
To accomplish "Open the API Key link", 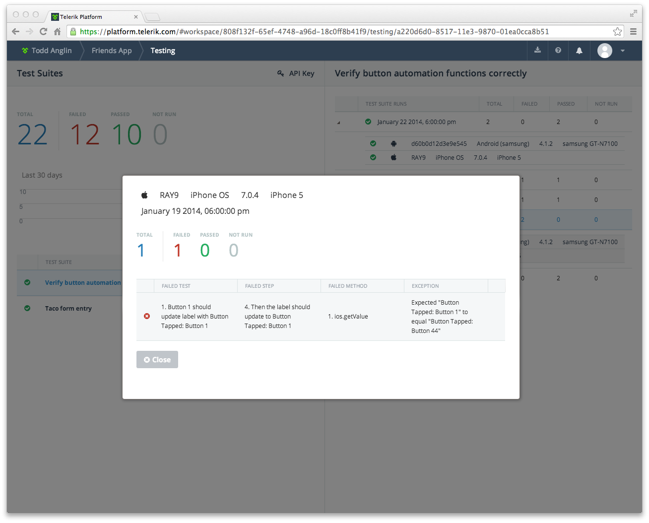I will click(x=296, y=73).
